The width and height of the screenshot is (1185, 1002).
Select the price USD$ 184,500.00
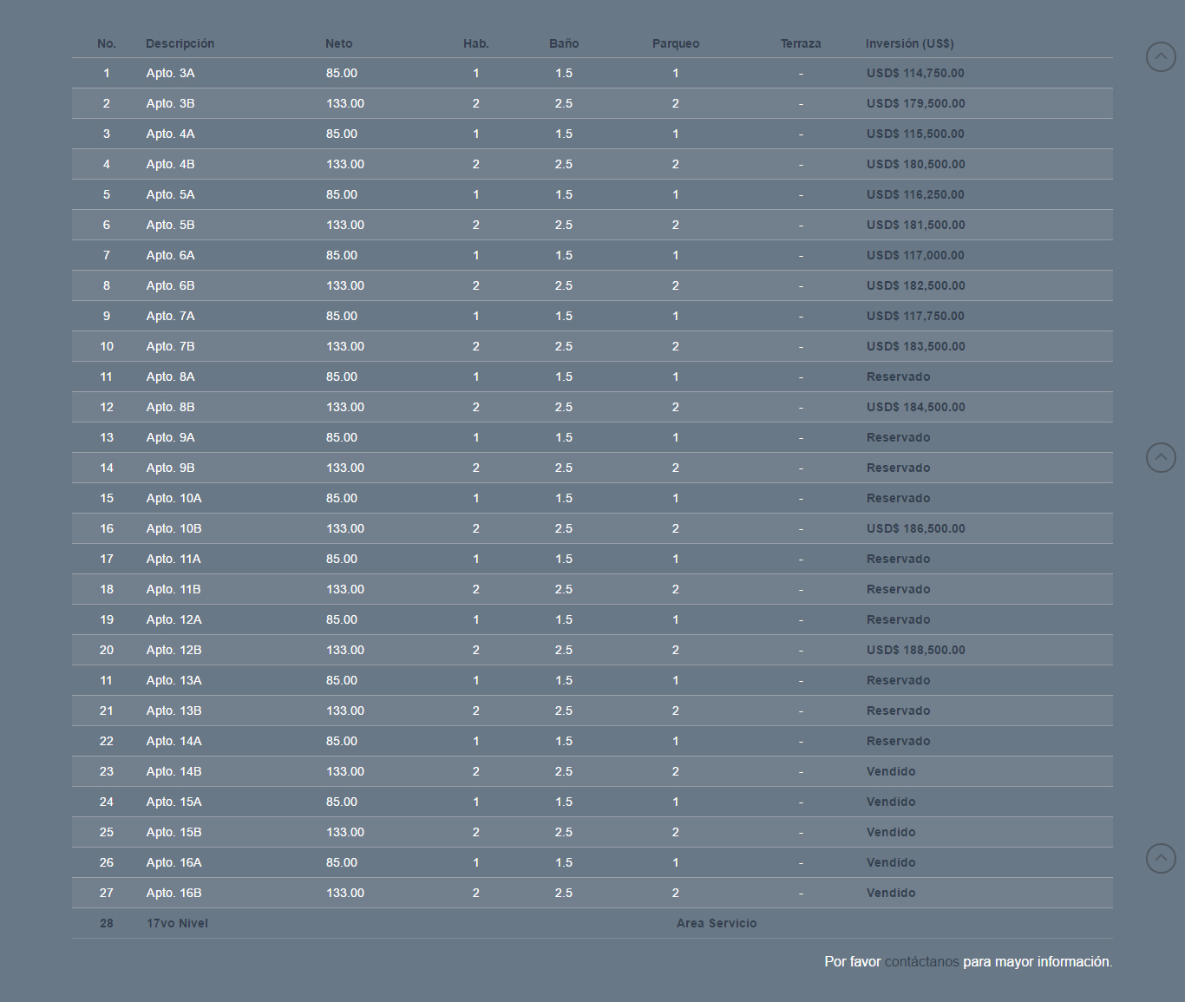tap(915, 408)
